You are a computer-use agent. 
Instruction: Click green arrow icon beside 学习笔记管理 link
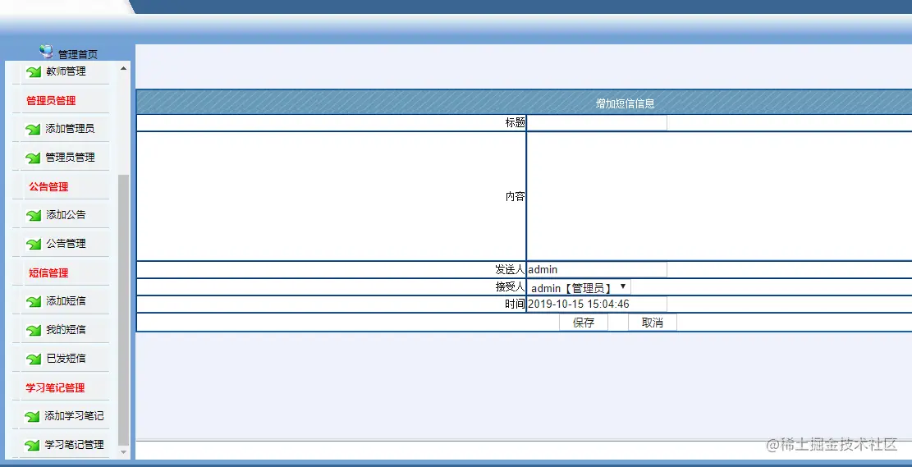[32, 445]
